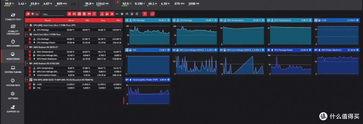Collapse the CPU [#0] Intel Core Ultra DTS group
Viewport: 363px width, 124px height.
coord(27,25)
